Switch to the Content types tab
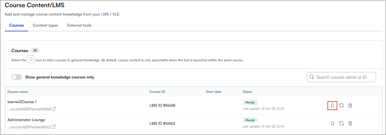Viewport: 386px width, 135px height. coord(45,25)
